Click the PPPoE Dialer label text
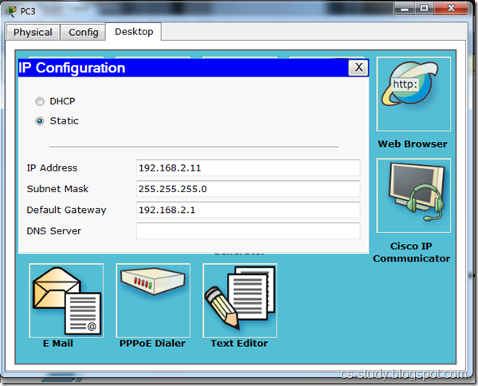The height and width of the screenshot is (386, 478). [x=152, y=343]
